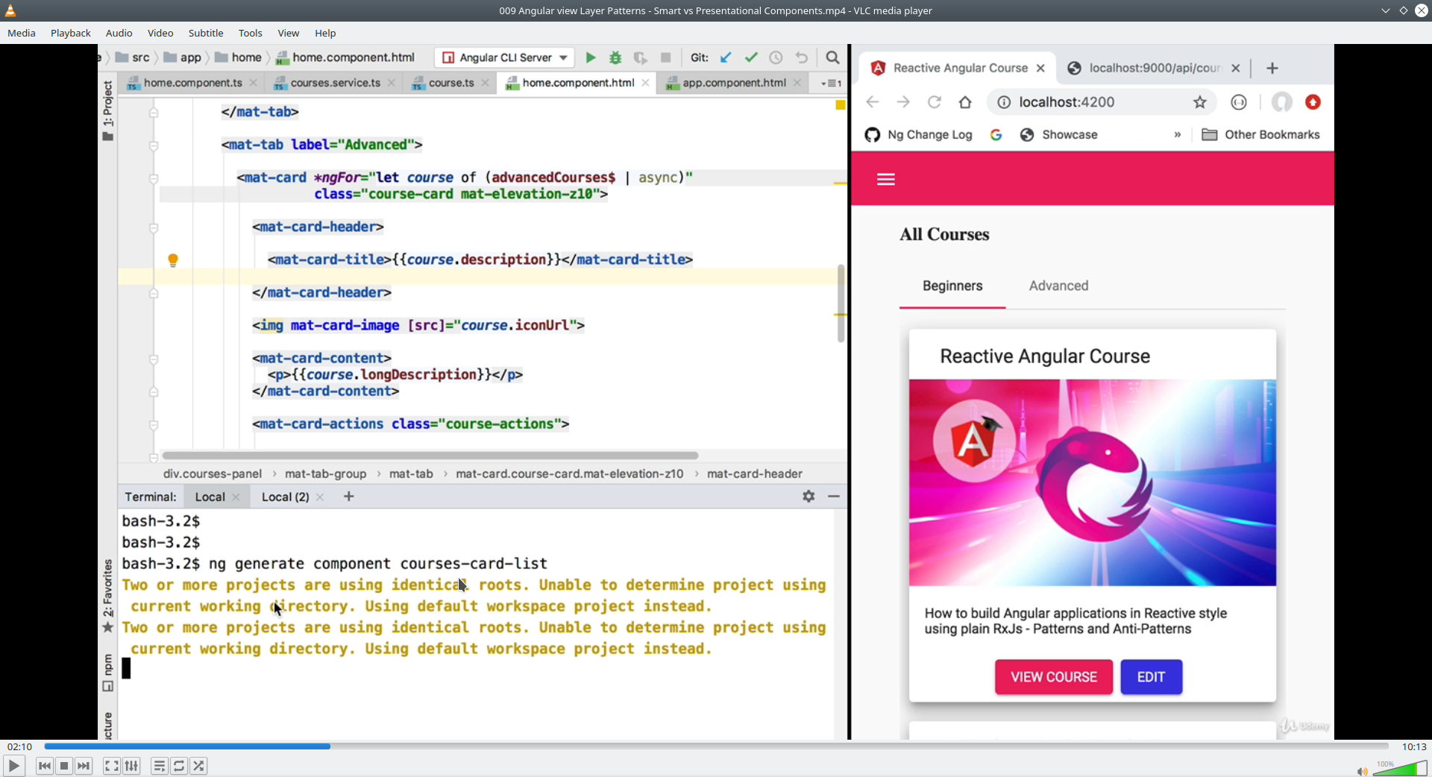Open the Help menu

point(325,33)
